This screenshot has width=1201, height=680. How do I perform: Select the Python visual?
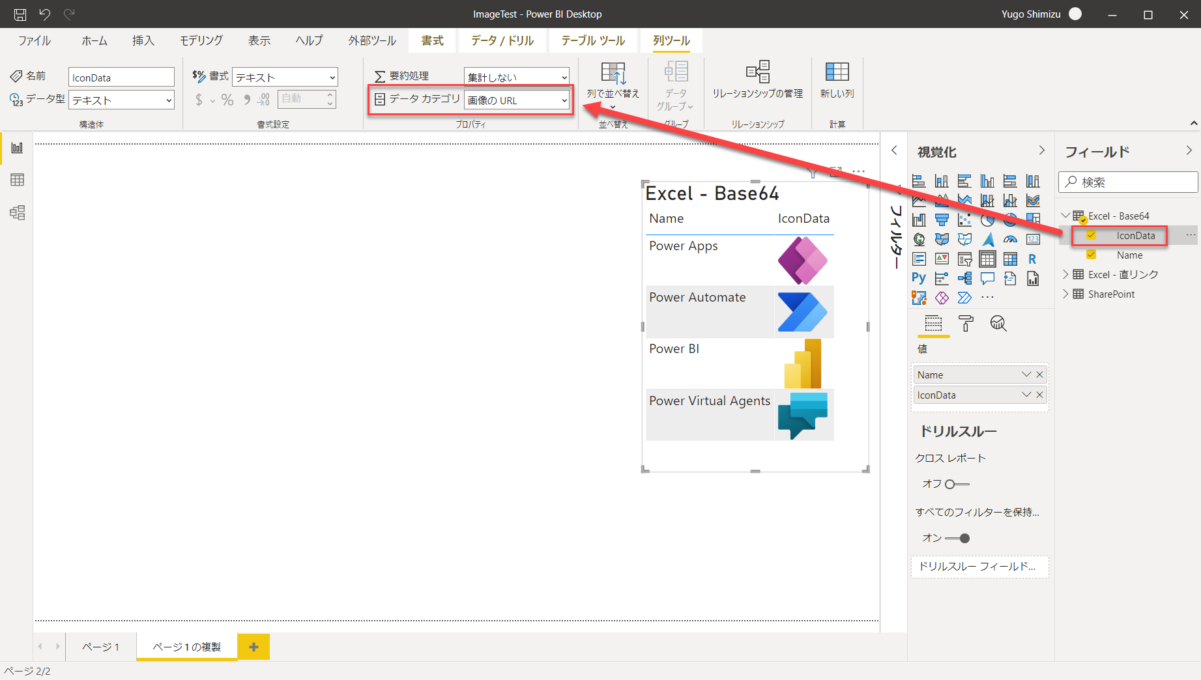(919, 279)
